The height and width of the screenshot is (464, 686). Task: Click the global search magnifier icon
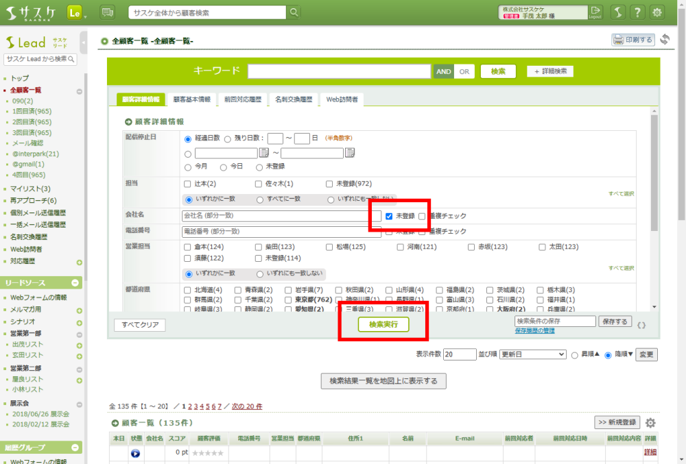pos(294,12)
